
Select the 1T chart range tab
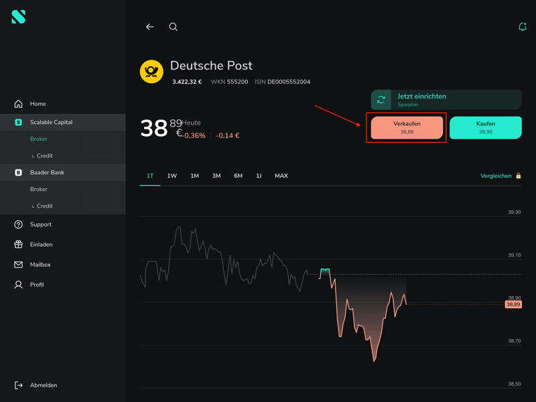[150, 176]
